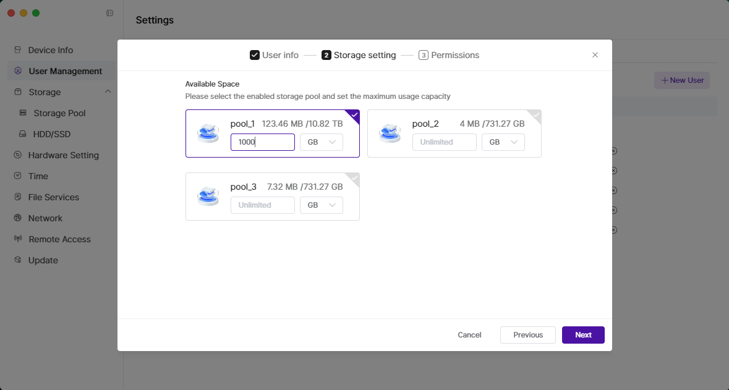Open the pool_2 unit dropdown
Image resolution: width=729 pixels, height=390 pixels.
click(503, 142)
